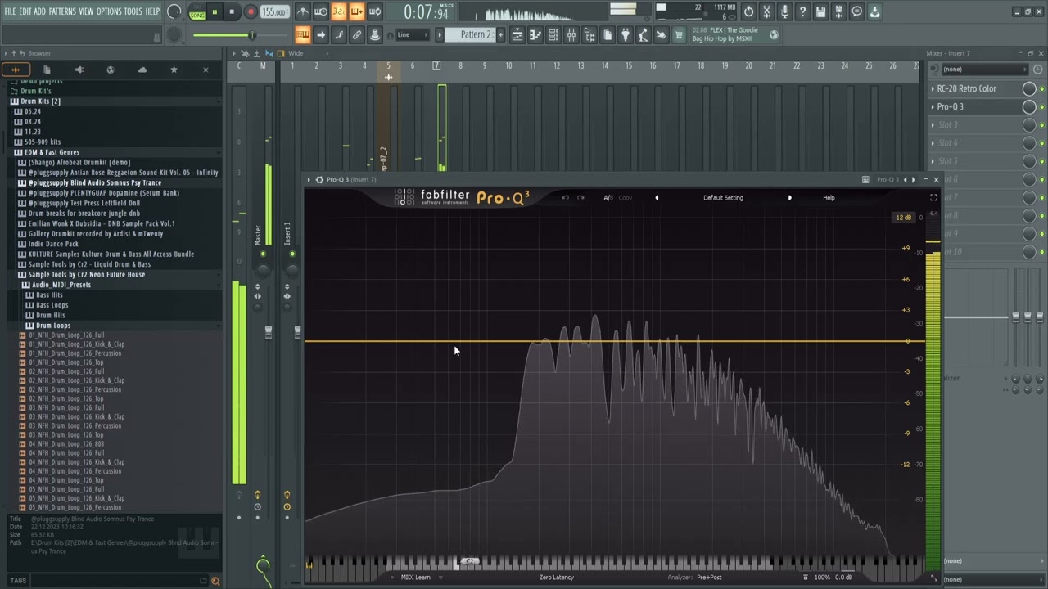Click the Pro-Q 3 undo arrow

coord(565,198)
